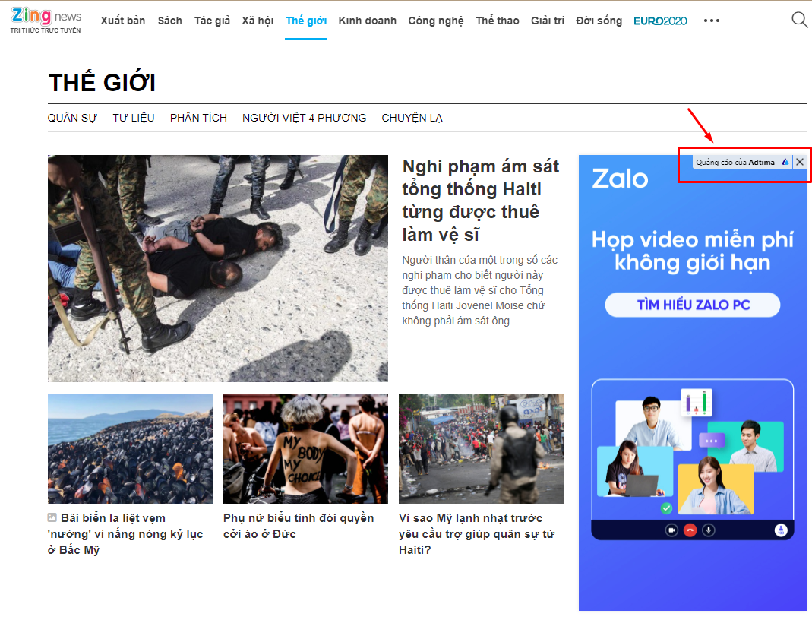Select the Xã hội nav item
Viewport: 812px width, 620px height.
[258, 21]
